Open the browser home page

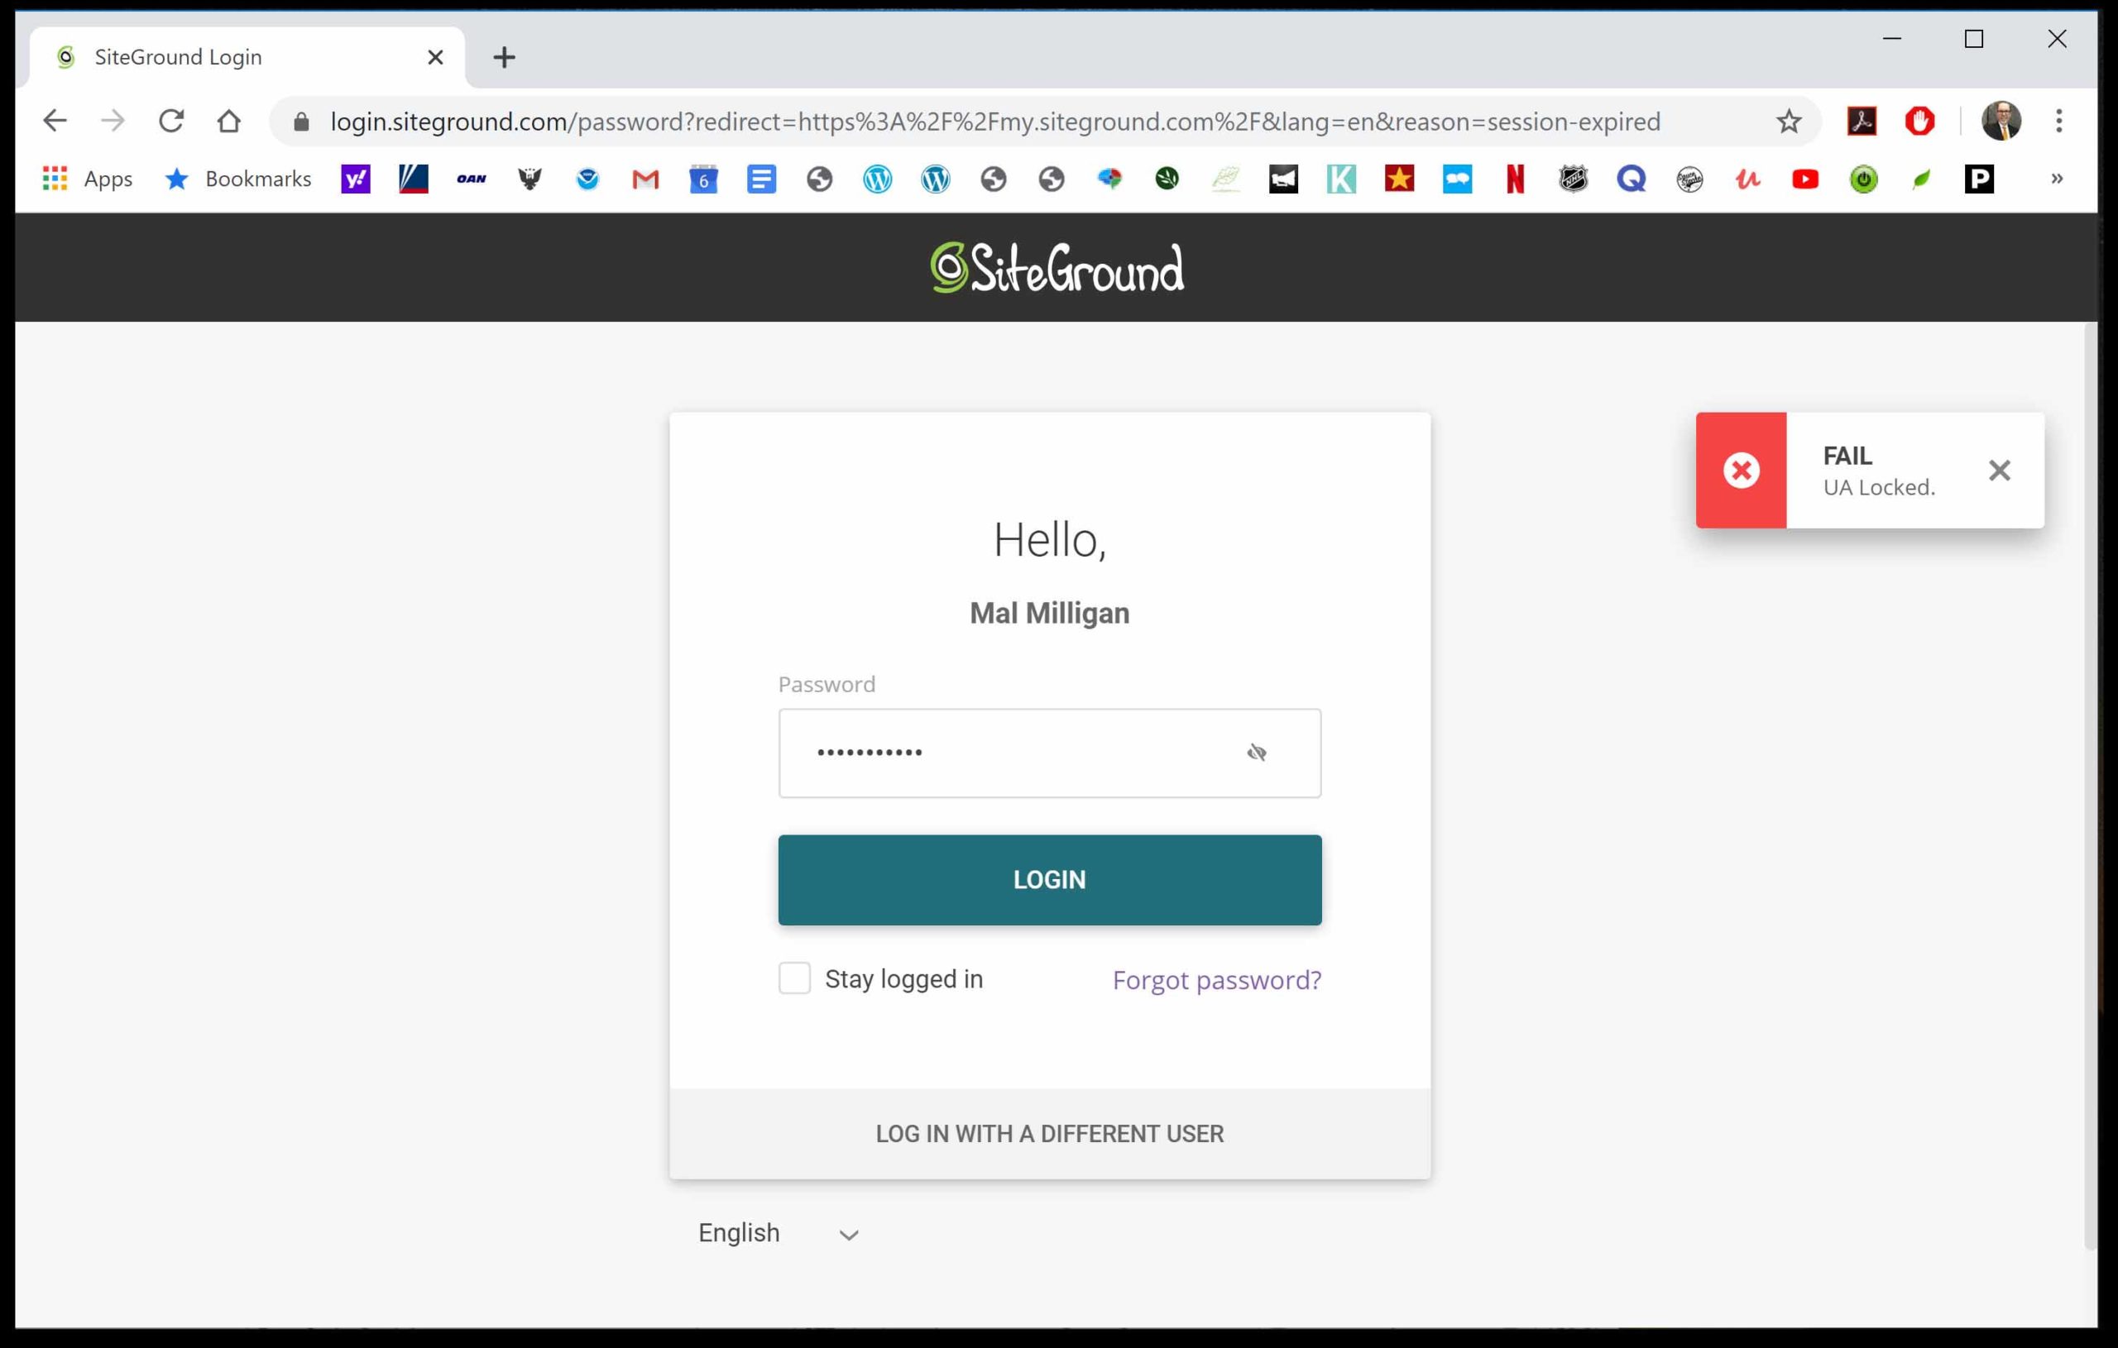[x=228, y=121]
